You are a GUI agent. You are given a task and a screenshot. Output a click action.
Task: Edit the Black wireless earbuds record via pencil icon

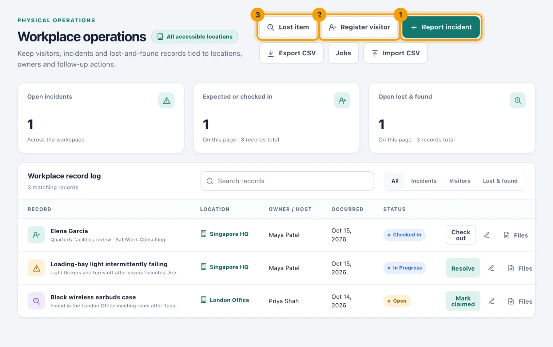tap(492, 301)
